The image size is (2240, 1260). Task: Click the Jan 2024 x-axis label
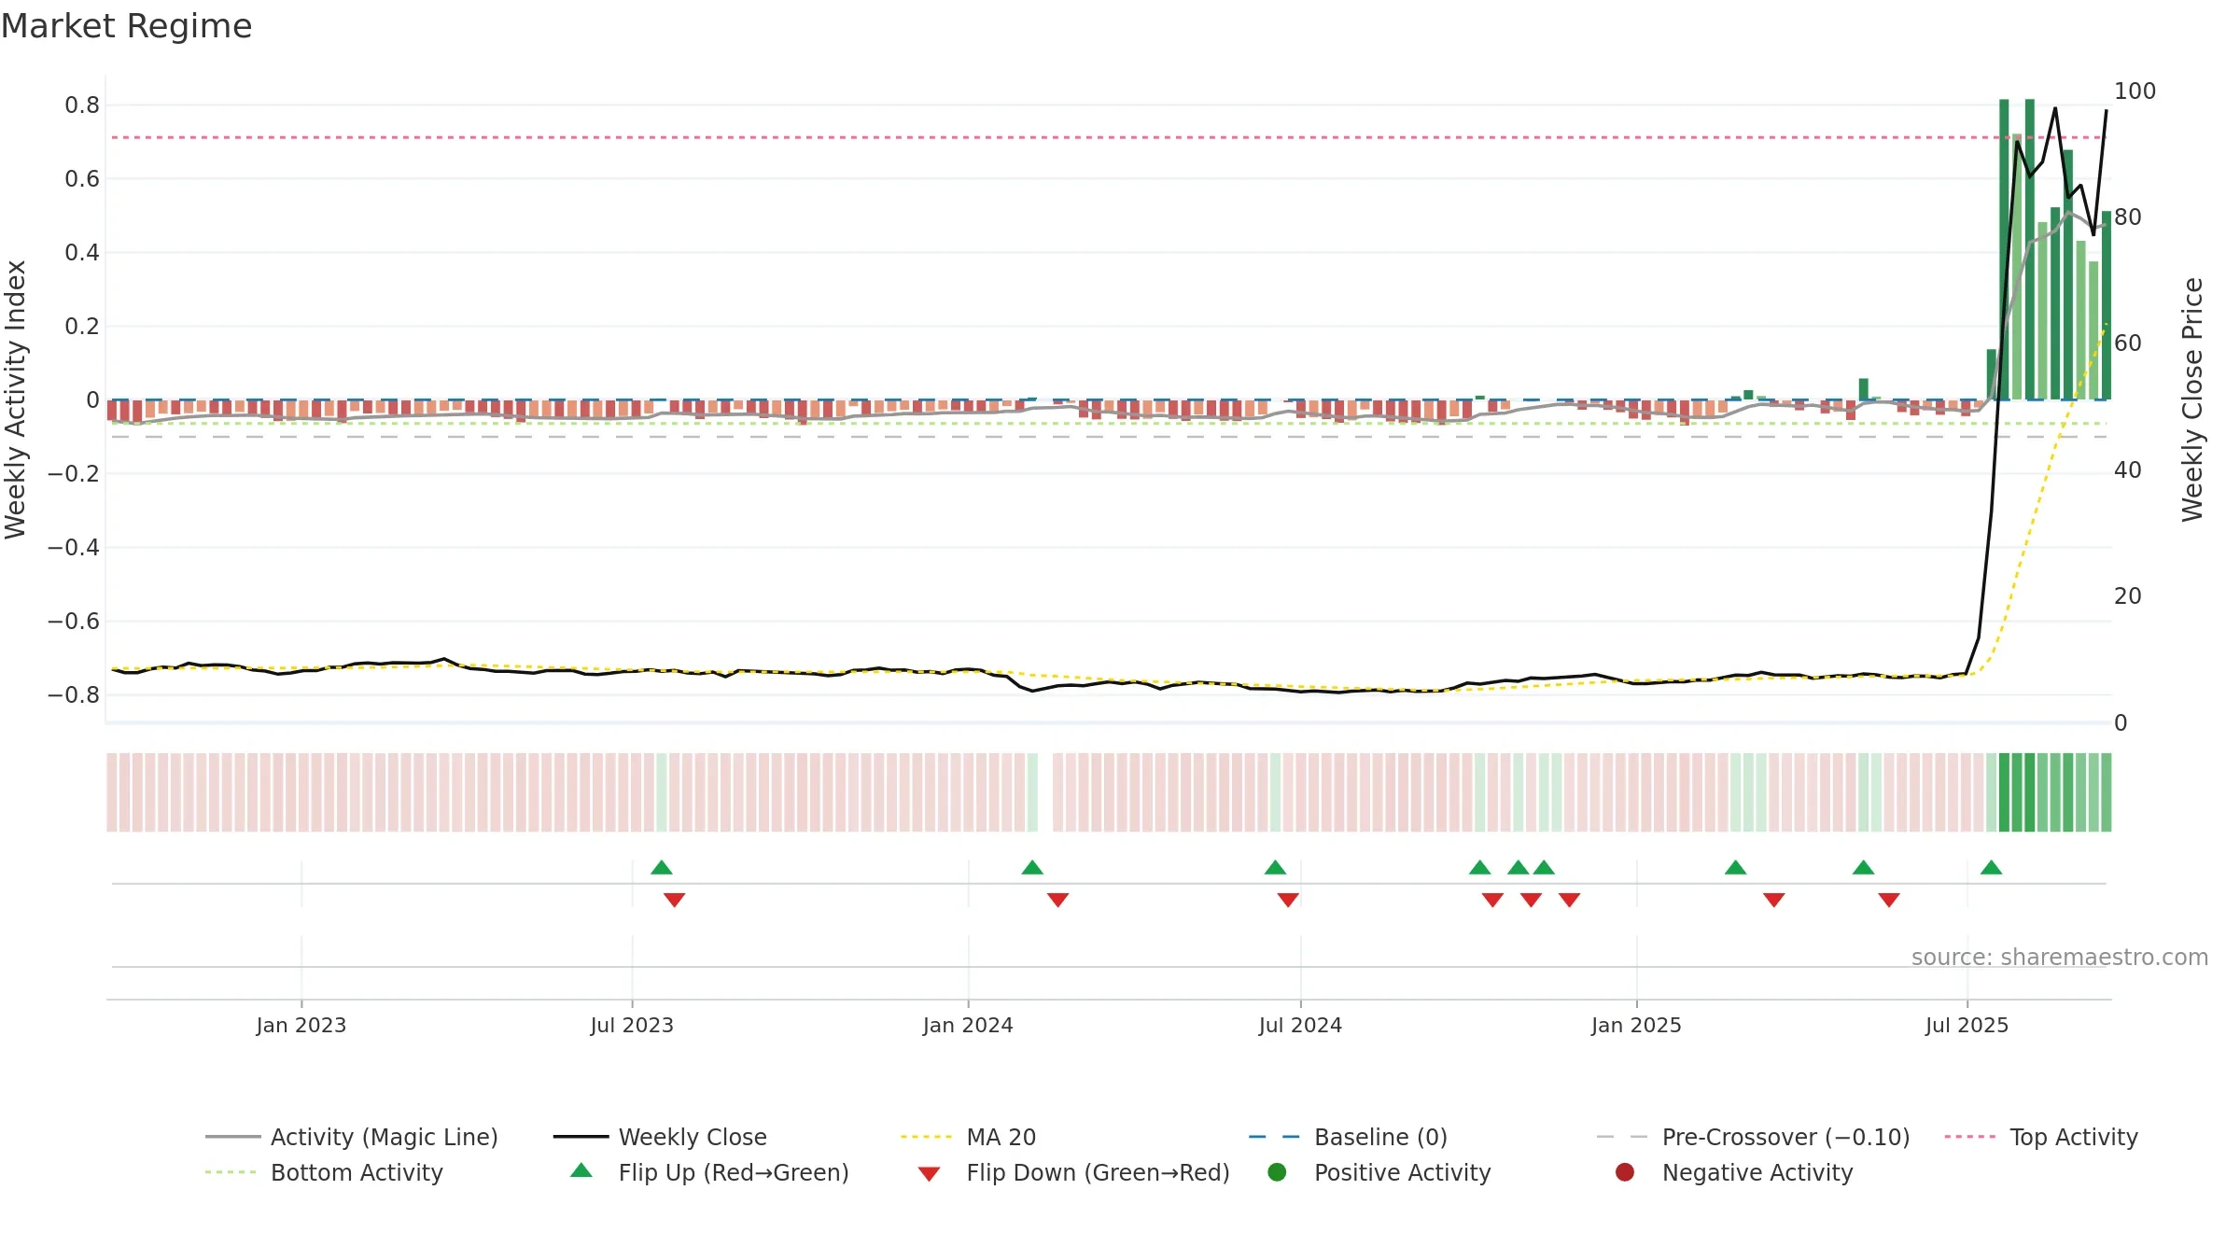968,1026
